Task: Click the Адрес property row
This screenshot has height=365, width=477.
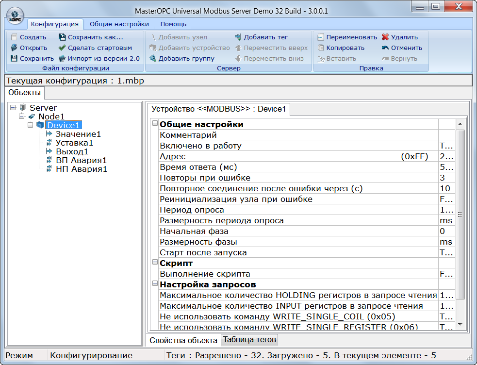Action: click(307, 156)
